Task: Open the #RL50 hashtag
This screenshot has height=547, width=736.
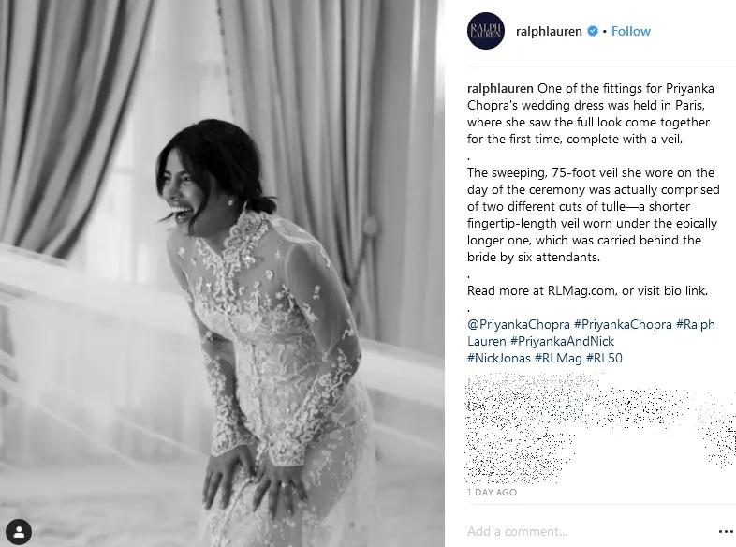Action: (x=604, y=358)
